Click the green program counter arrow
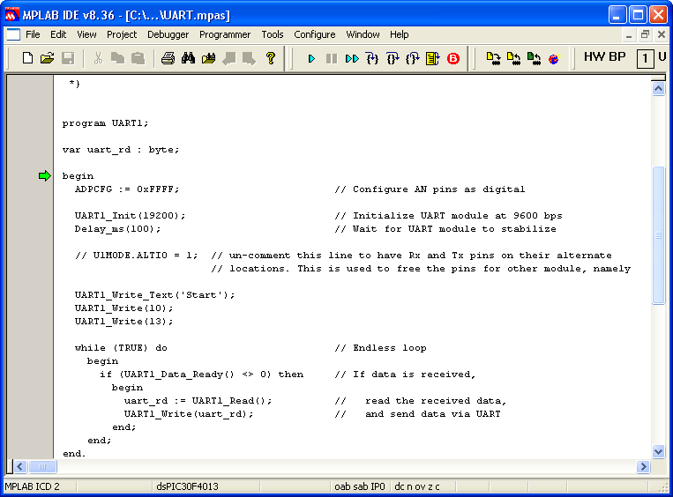The width and height of the screenshot is (673, 497). tap(45, 176)
